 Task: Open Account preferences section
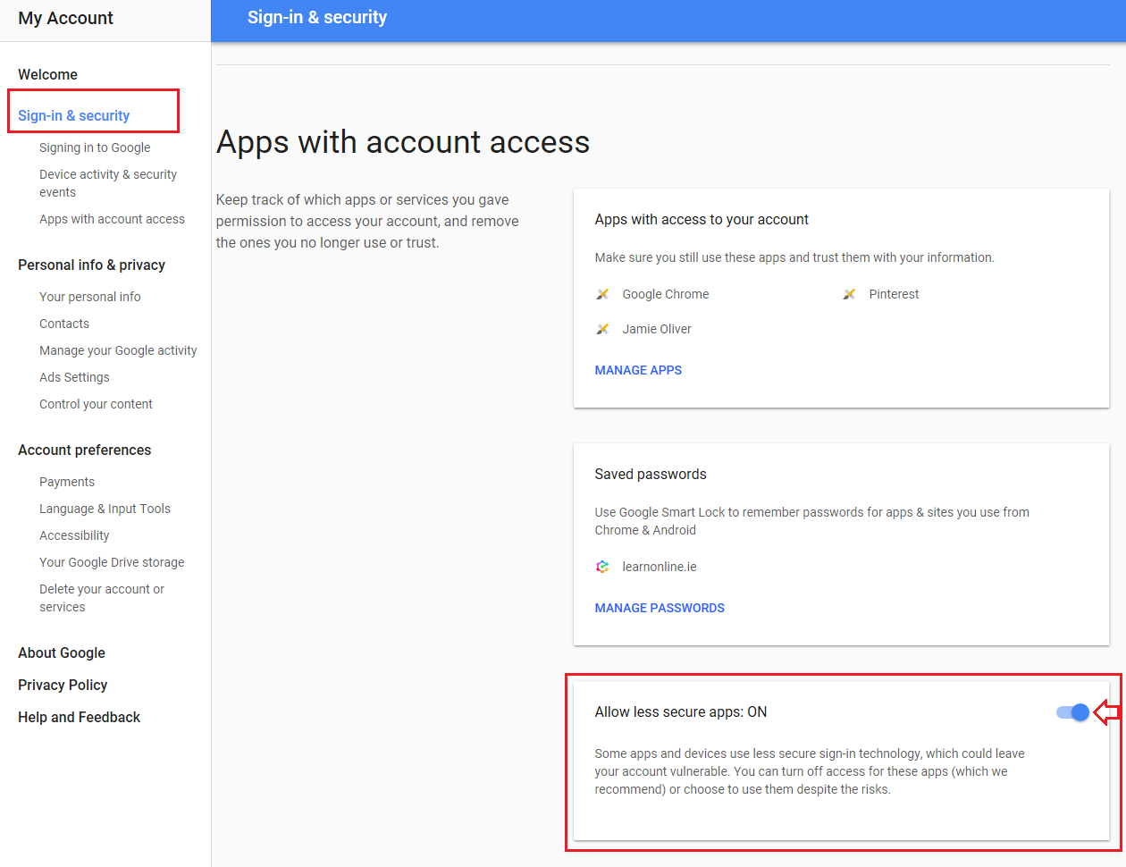pyautogui.click(x=84, y=450)
